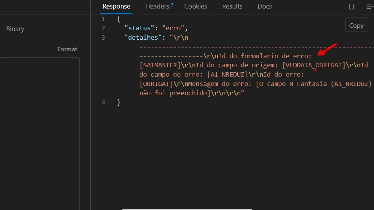The height and width of the screenshot is (210, 374).
Task: Click the closing brace on line 4
Action: (118, 102)
